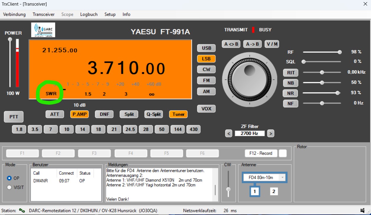371x215 pixels.
Task: Select OP mode radio button
Action: [x=9, y=178]
